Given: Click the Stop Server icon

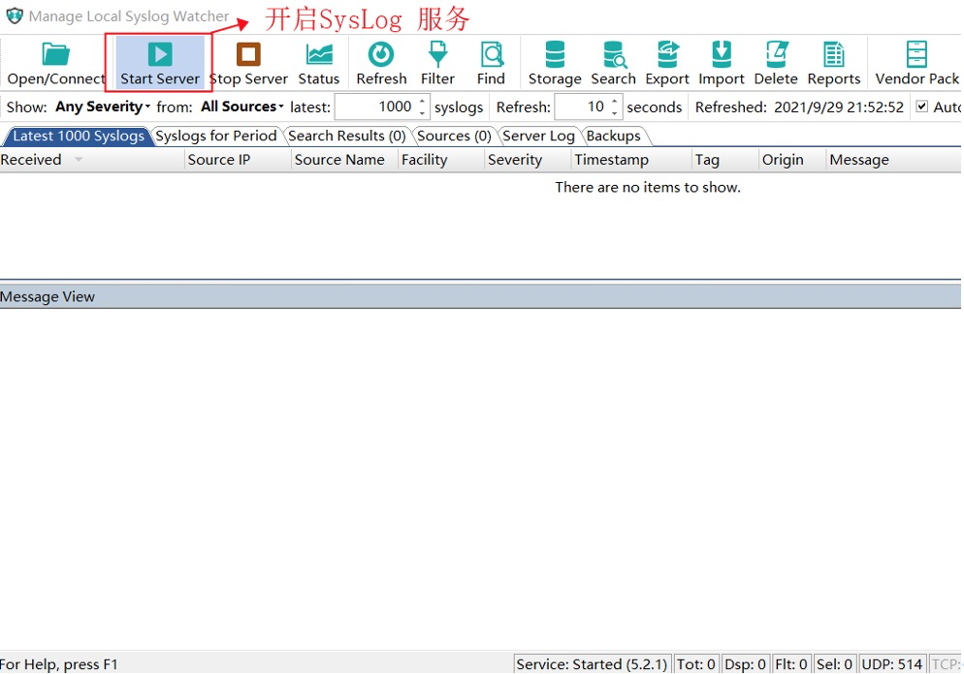Looking at the screenshot, I should tap(248, 54).
